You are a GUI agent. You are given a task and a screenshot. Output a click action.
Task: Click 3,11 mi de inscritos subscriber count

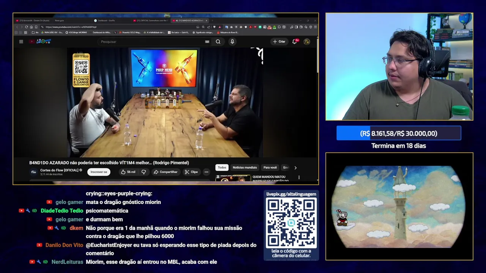click(51, 174)
